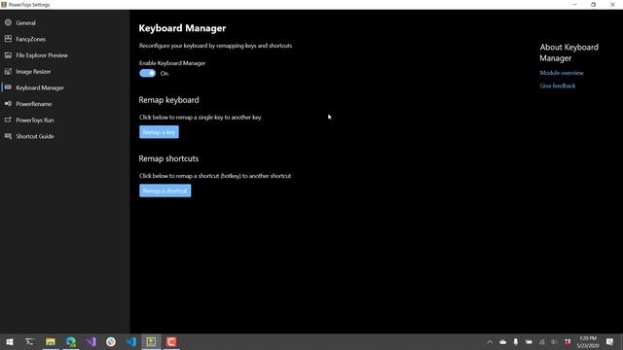This screenshot has width=623, height=350.
Task: Select the FancyZones sidebar icon
Action: click(x=8, y=39)
